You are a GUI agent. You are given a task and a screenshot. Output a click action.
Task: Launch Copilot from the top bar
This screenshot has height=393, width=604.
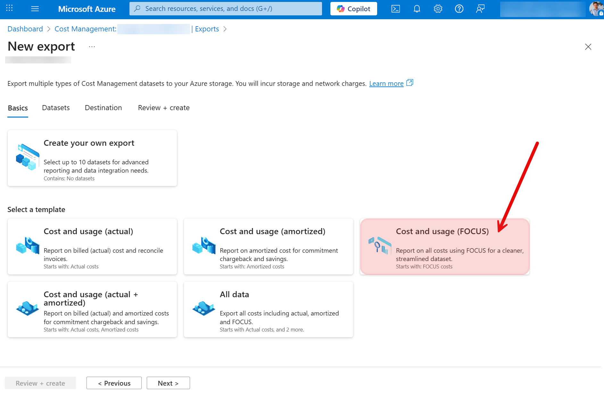click(x=353, y=9)
